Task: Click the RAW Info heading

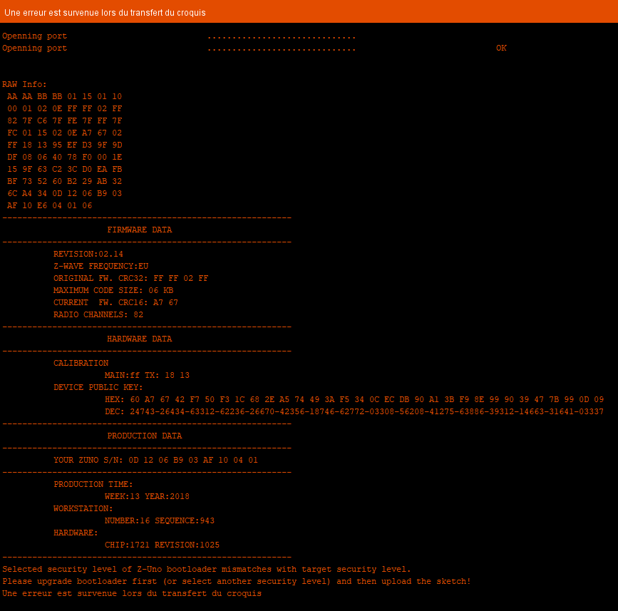Action: pos(24,85)
